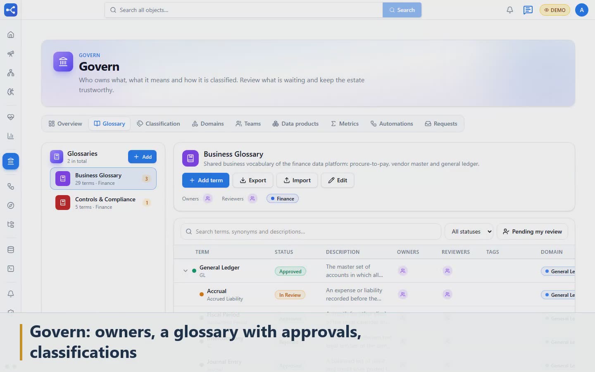Click Add in the Glossaries panel
The height and width of the screenshot is (372, 595).
142,157
